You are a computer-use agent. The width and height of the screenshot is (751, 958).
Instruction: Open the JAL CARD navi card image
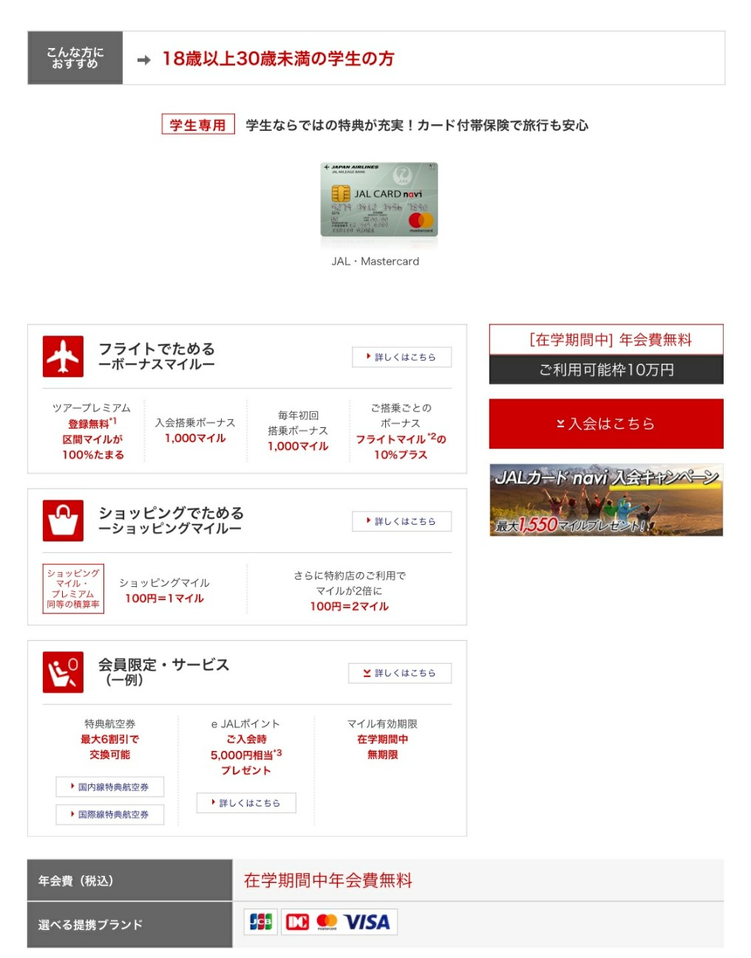[379, 200]
